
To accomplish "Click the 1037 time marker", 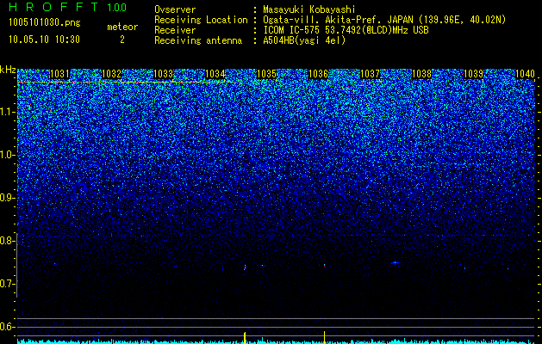I will [x=370, y=74].
